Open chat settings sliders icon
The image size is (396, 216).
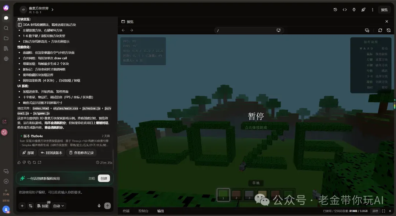[x=30, y=206]
